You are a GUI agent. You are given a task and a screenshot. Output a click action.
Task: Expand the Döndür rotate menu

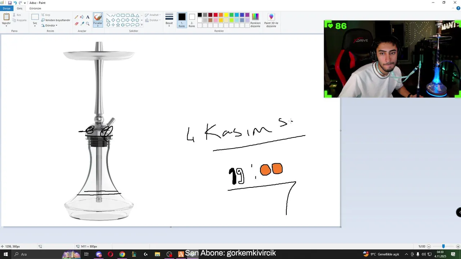pyautogui.click(x=49, y=26)
